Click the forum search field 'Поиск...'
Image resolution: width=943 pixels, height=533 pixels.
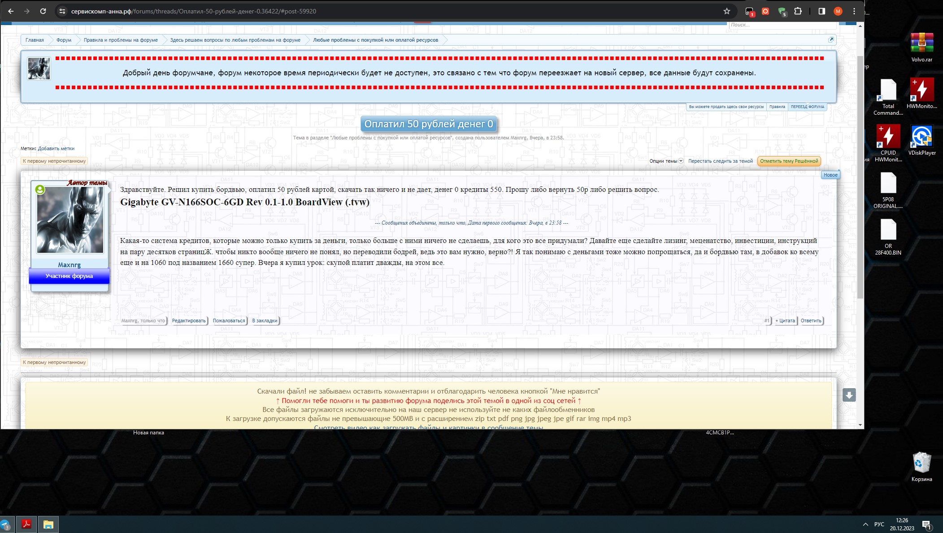(x=780, y=25)
